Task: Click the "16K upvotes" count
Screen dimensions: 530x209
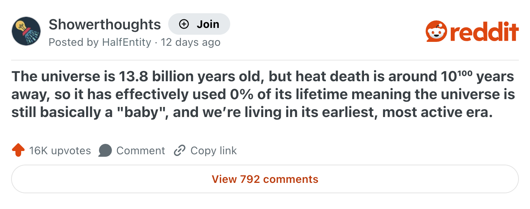Action: click(x=60, y=151)
